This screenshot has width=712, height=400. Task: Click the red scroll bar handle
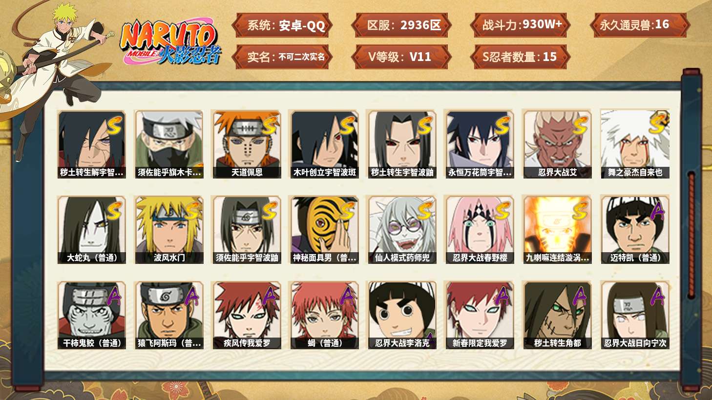(691, 235)
